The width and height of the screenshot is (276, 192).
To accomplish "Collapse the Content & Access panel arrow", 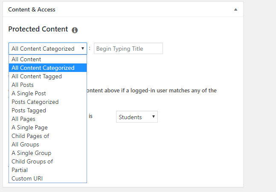I will 235,9.
